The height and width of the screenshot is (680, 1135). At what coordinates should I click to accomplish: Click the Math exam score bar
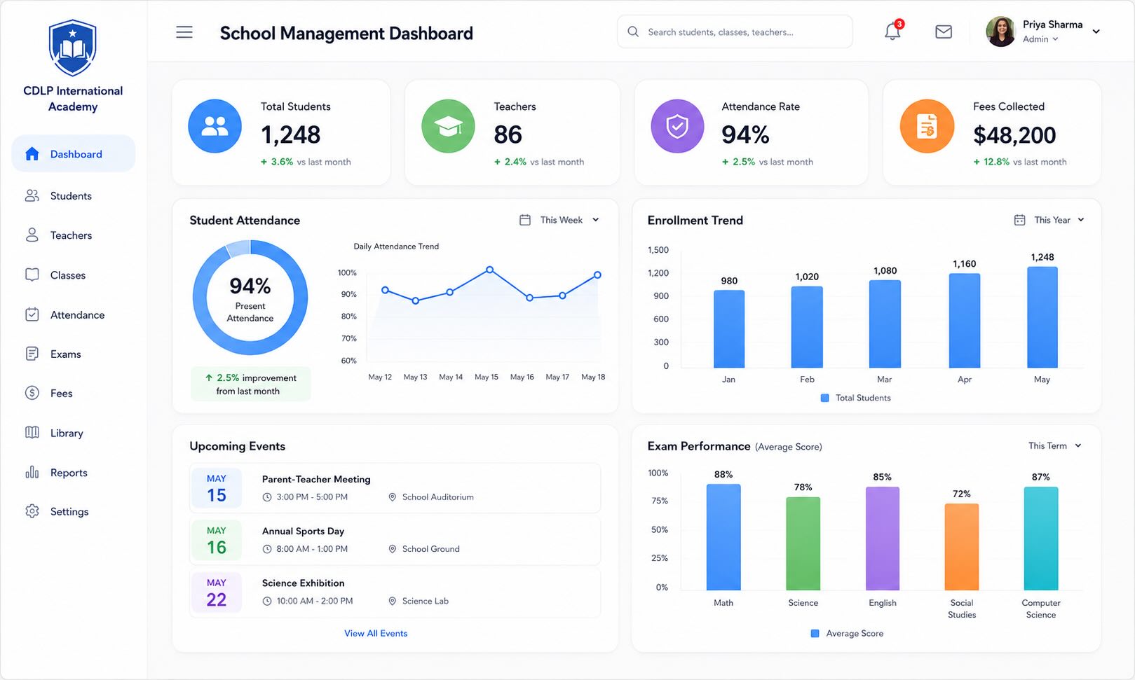723,537
